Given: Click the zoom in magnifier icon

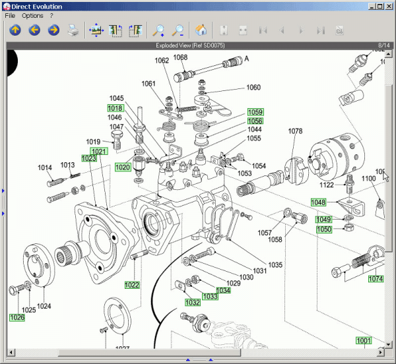Looking at the screenshot, I should pyautogui.click(x=158, y=30).
